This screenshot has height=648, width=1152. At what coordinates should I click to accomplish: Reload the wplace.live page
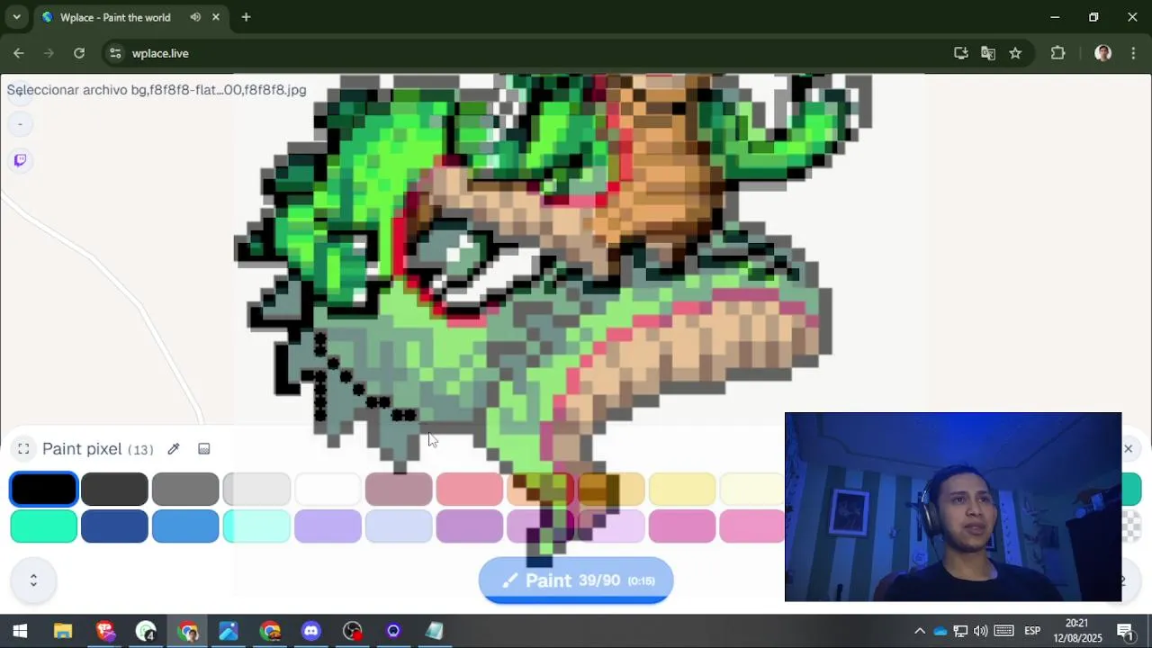pos(79,53)
